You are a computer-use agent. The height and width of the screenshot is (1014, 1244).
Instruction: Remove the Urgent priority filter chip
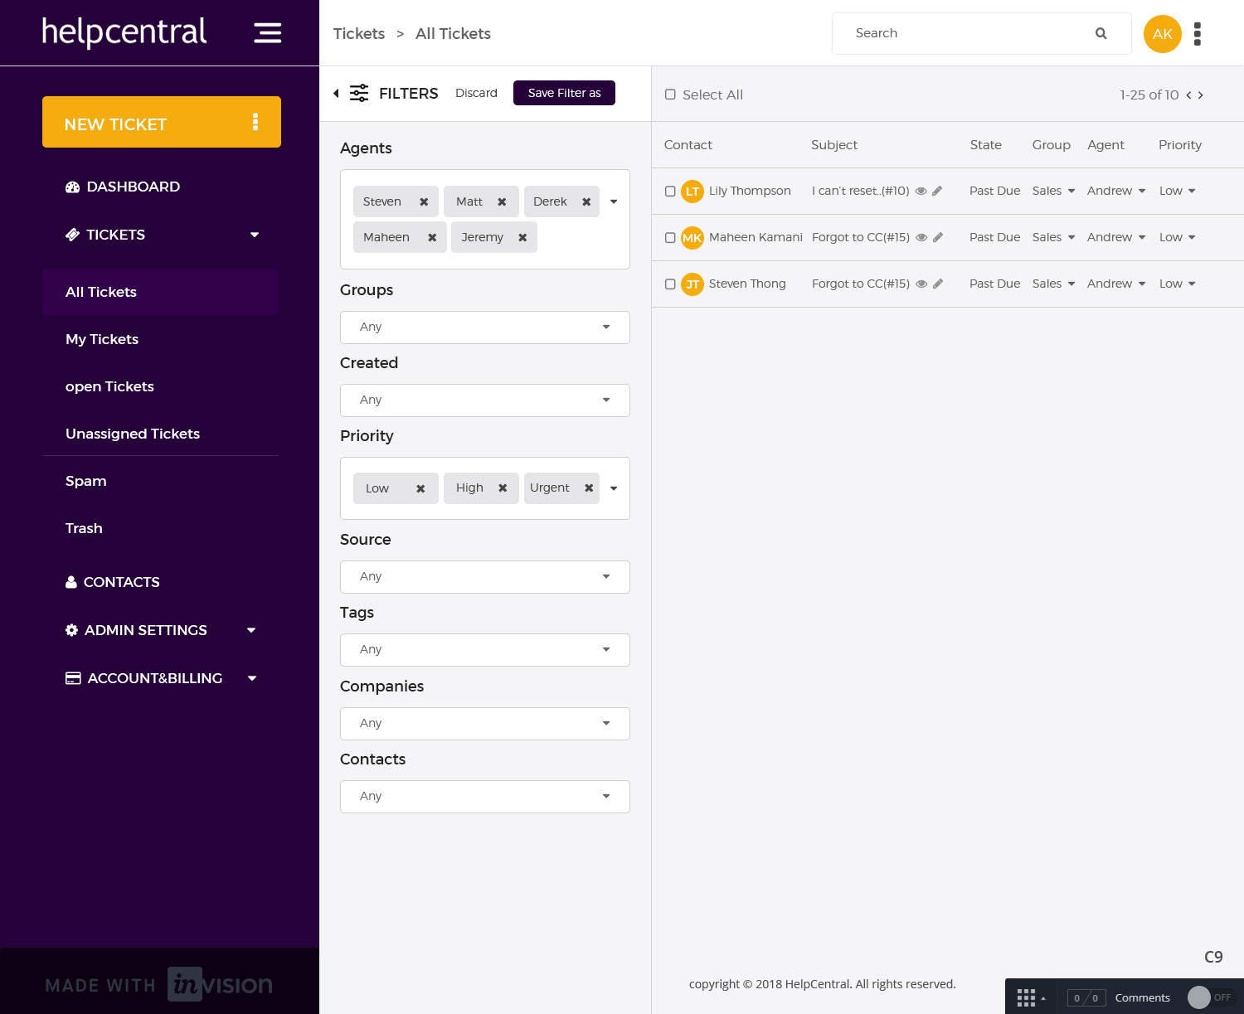coord(589,488)
